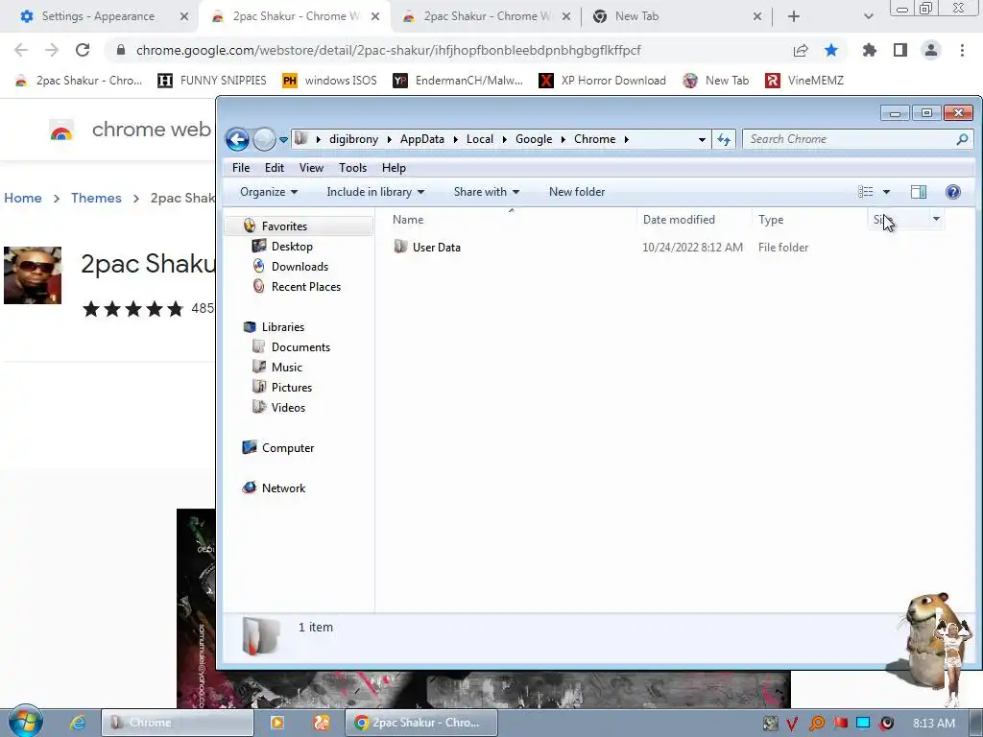Image resolution: width=983 pixels, height=737 pixels.
Task: Open FUNNY SNIPPIES bookmark
Action: click(x=212, y=81)
